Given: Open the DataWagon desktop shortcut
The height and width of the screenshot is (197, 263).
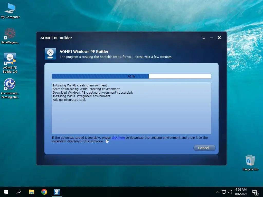Looking at the screenshot, I should 10,36.
